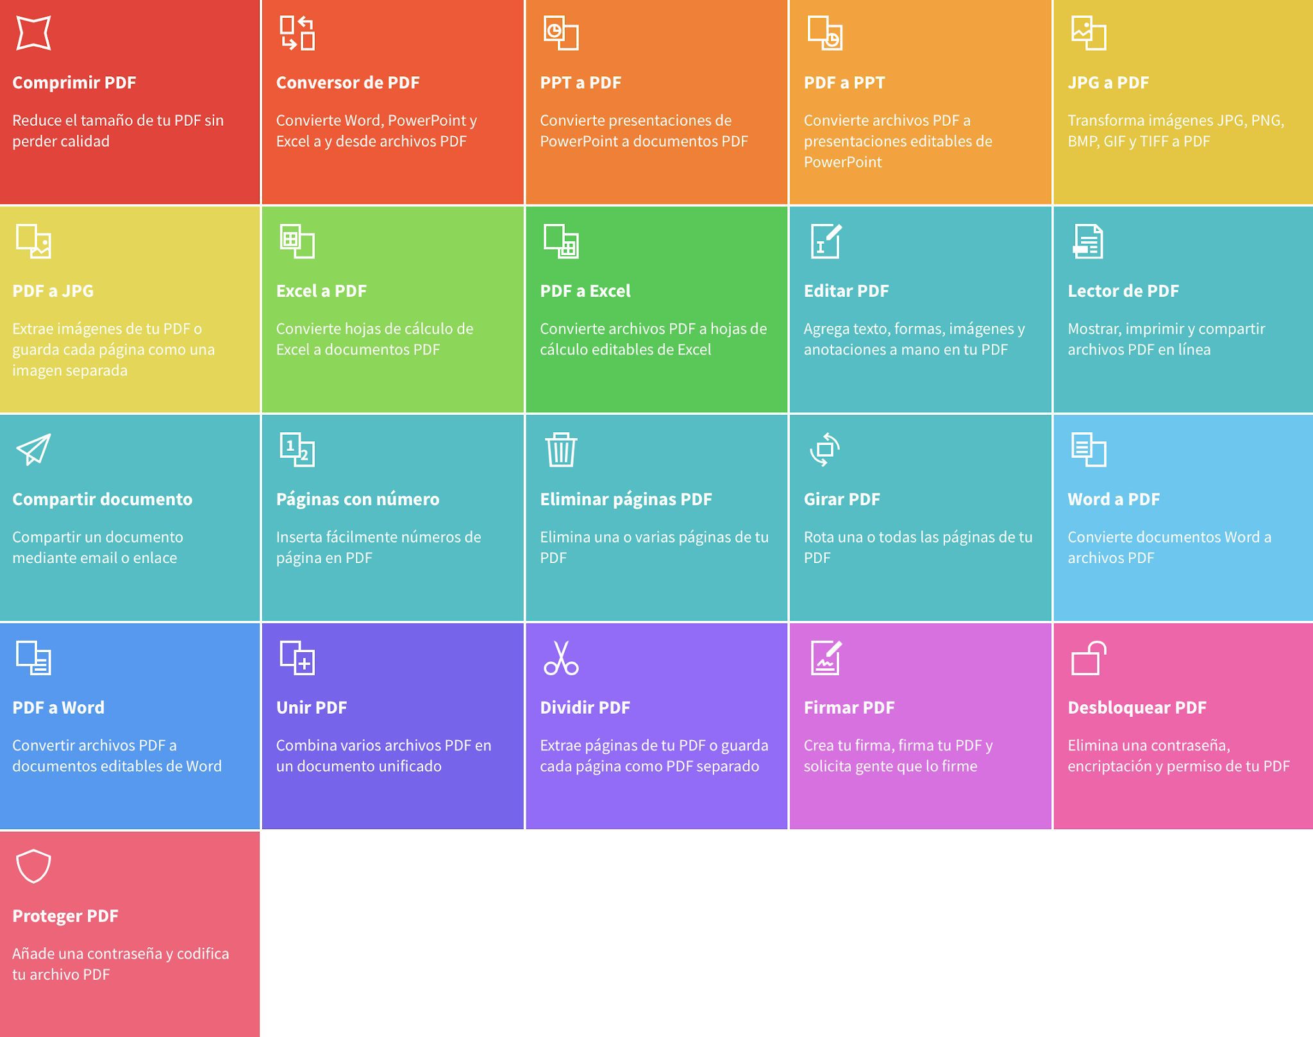Select the "Dividir PDF" title
1313x1037 pixels.
(x=585, y=708)
